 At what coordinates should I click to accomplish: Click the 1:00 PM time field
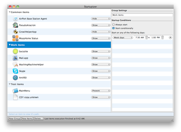pyautogui.click(x=155, y=38)
